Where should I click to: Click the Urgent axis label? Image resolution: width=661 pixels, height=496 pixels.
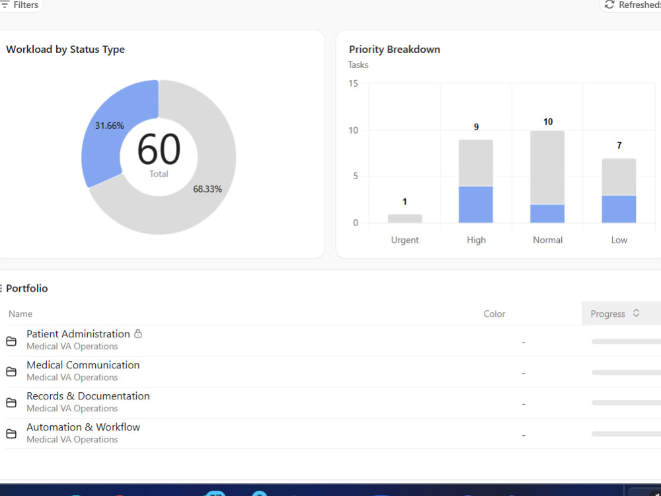[405, 240]
